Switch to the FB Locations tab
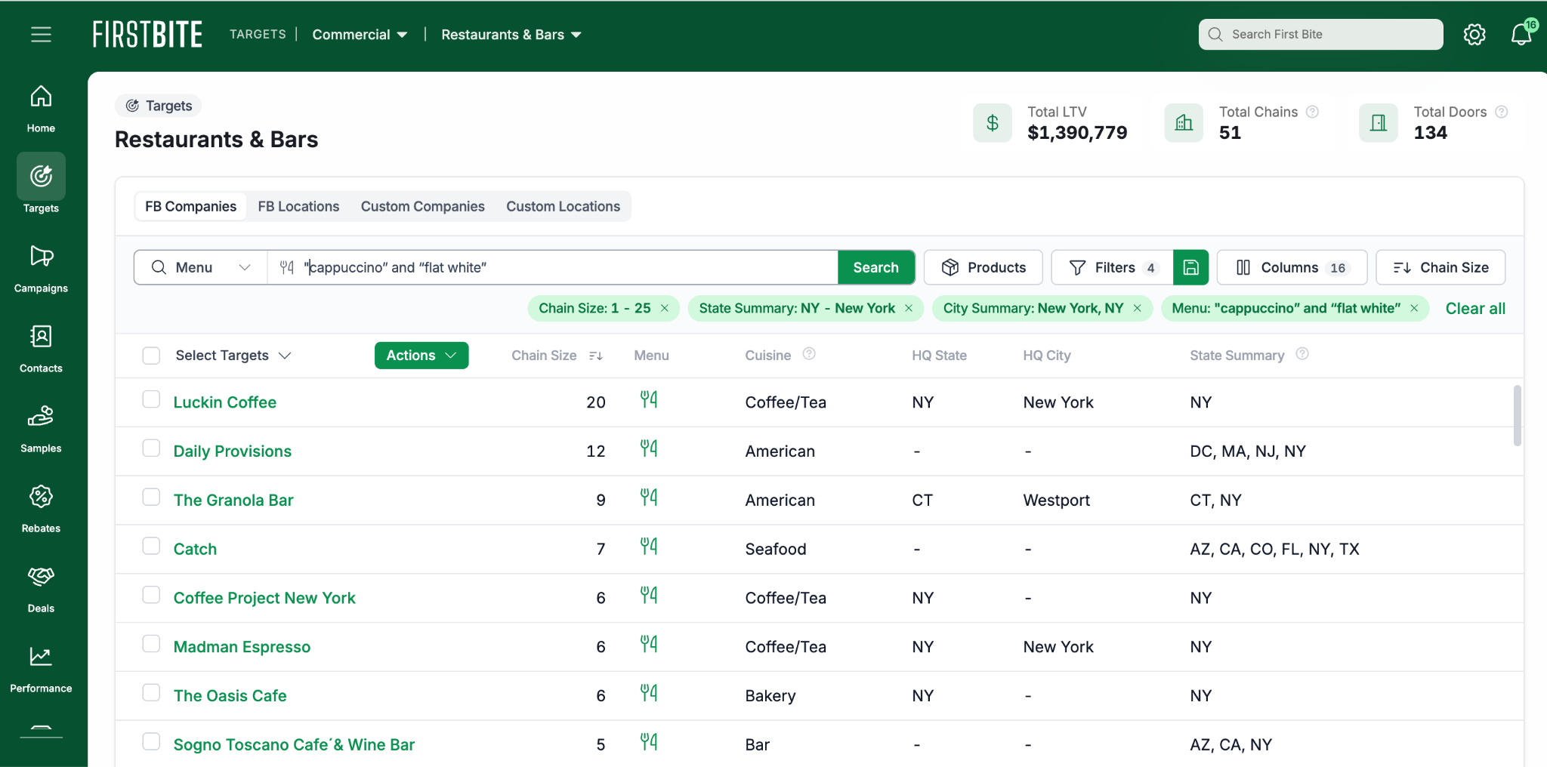The image size is (1547, 767). coord(298,207)
